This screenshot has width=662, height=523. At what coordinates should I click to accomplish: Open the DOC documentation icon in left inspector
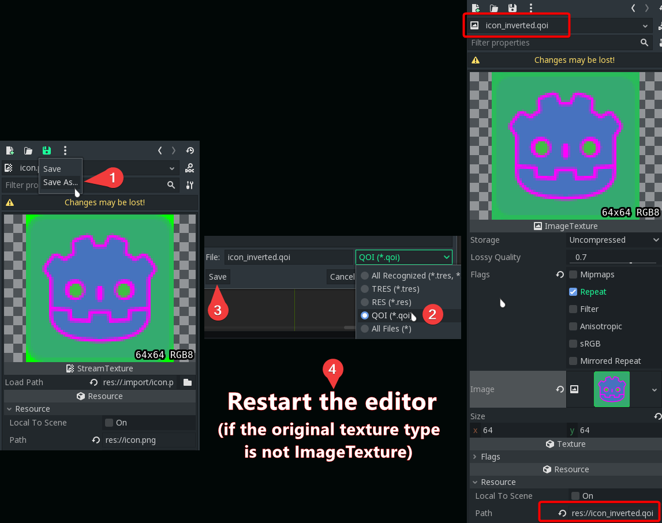[189, 168]
